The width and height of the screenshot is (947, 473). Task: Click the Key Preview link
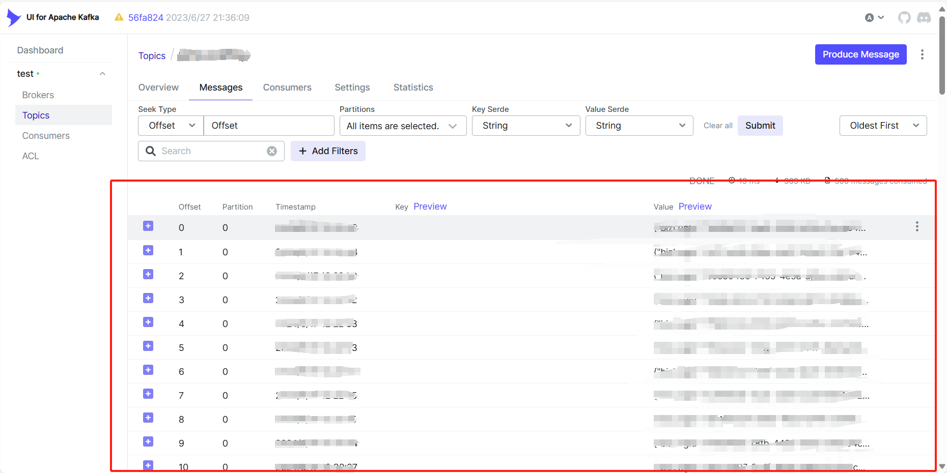430,206
